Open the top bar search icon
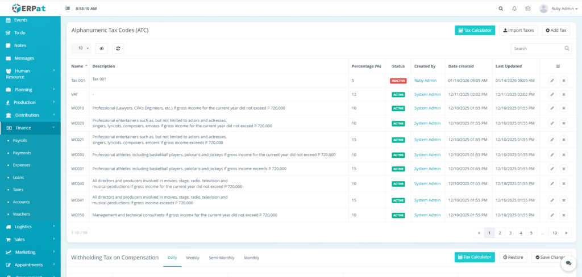The width and height of the screenshot is (582, 277). pos(501,9)
